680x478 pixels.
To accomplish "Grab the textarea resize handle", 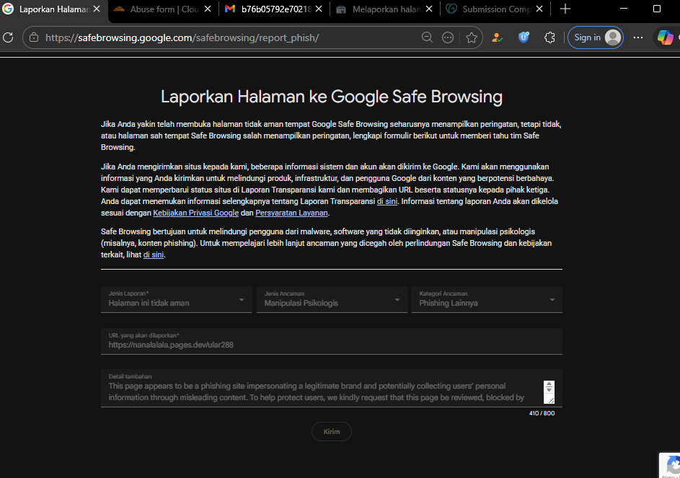I will [550, 400].
